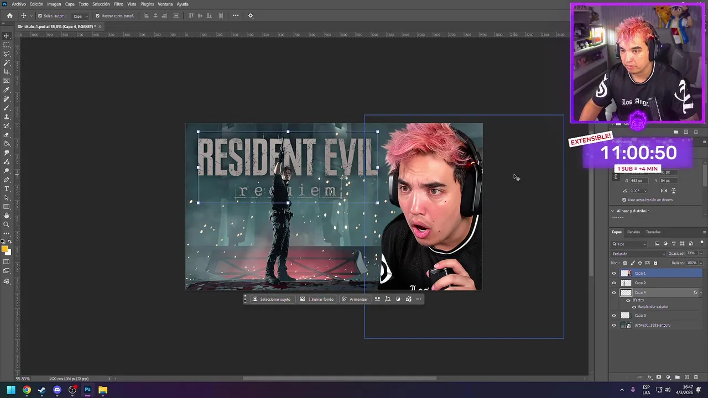Toggle Selec. autom. checkbox
This screenshot has width=708, height=398.
[x=40, y=15]
